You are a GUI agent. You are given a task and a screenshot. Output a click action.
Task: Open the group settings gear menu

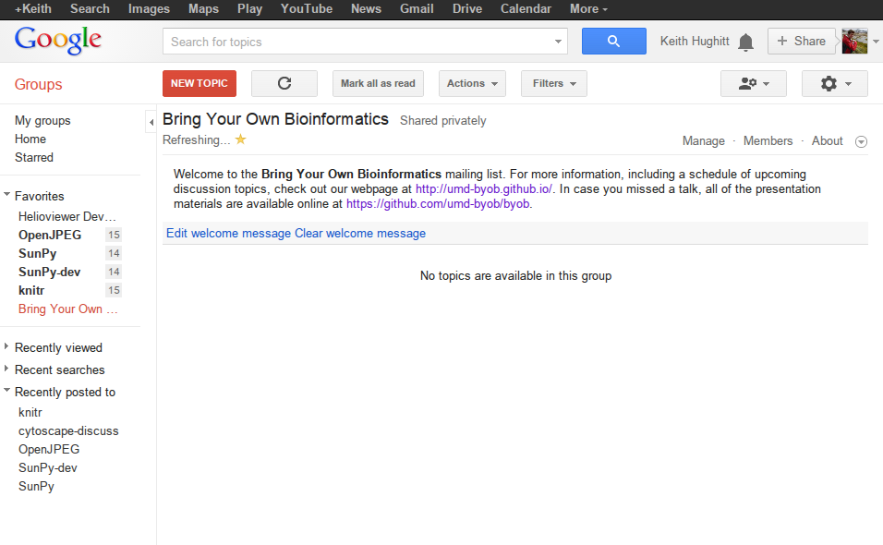(834, 83)
